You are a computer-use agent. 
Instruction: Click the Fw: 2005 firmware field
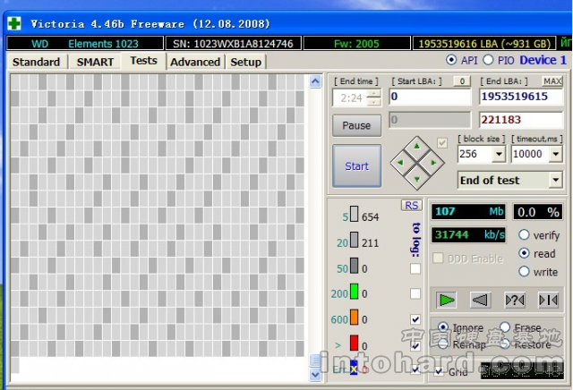(356, 44)
